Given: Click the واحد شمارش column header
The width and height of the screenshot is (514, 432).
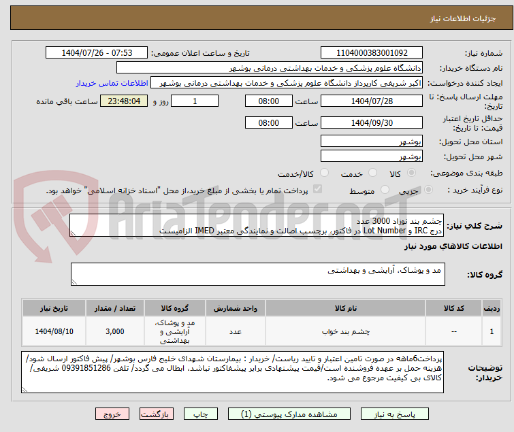Looking at the screenshot, I should (x=236, y=308).
